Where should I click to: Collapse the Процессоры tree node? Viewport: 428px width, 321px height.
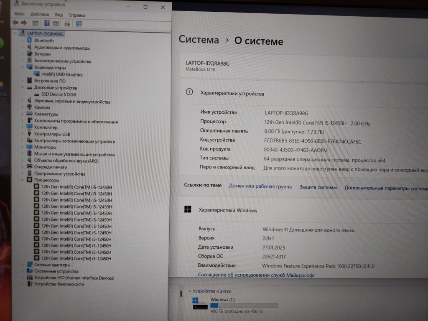click(x=23, y=180)
